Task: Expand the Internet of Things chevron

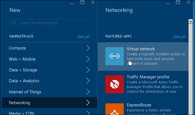Action: coord(88,92)
